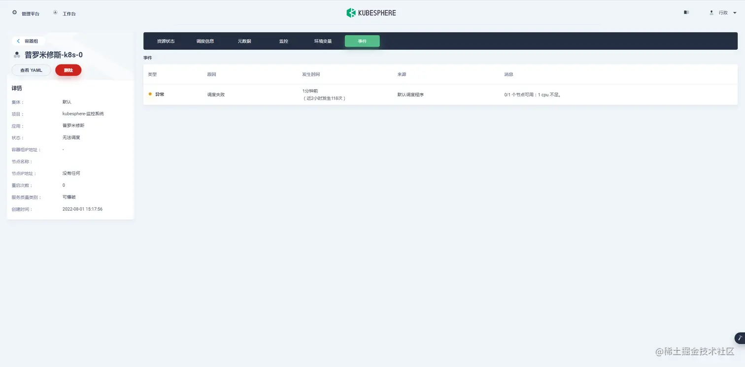This screenshot has height=367, width=745.
Task: Go back to 容器组 list
Action: pos(28,41)
